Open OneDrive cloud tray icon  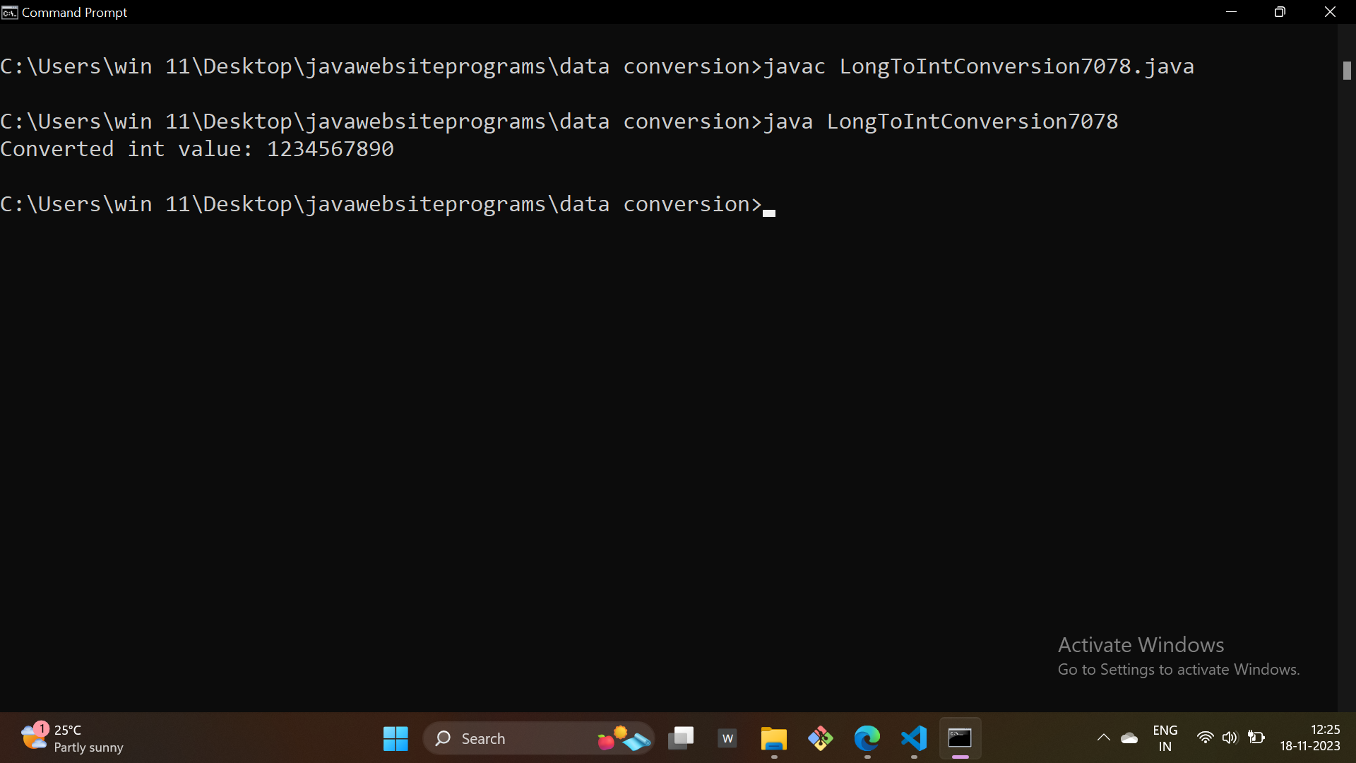pyautogui.click(x=1129, y=738)
